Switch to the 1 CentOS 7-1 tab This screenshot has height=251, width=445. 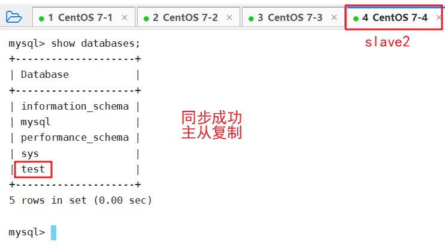pyautogui.click(x=84, y=17)
